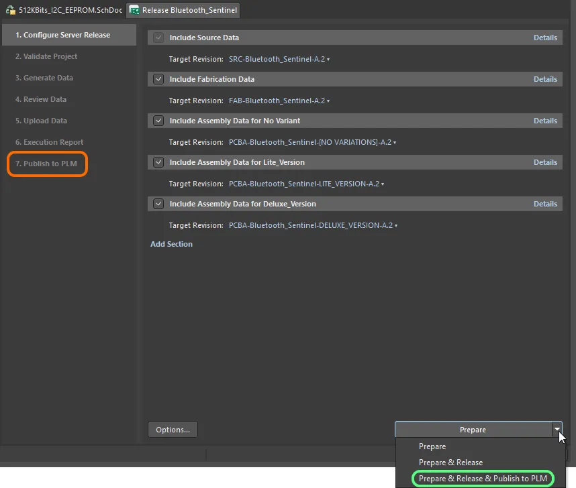This screenshot has height=488, width=576.
Task: Switch to the Release Bluetooth_Sentinel tab
Action: pyautogui.click(x=183, y=10)
